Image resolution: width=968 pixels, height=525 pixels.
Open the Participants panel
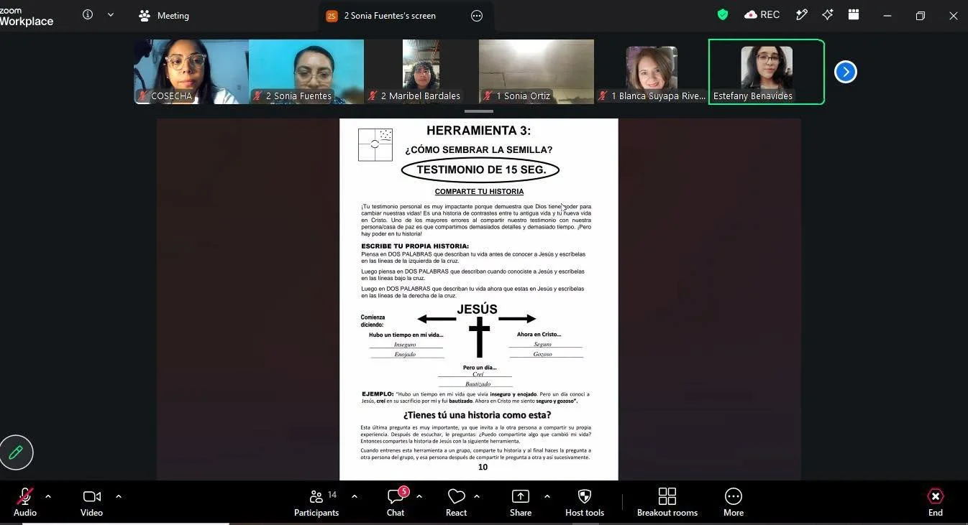[x=316, y=503]
